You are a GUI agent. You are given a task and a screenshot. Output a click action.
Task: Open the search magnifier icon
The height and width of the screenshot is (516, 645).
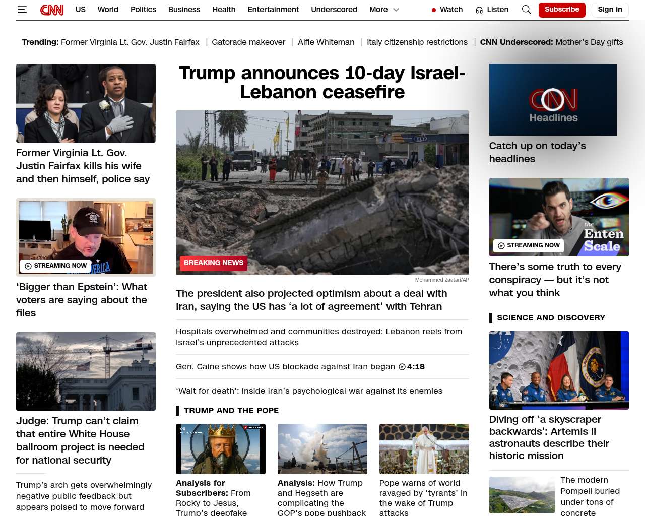[x=526, y=10]
